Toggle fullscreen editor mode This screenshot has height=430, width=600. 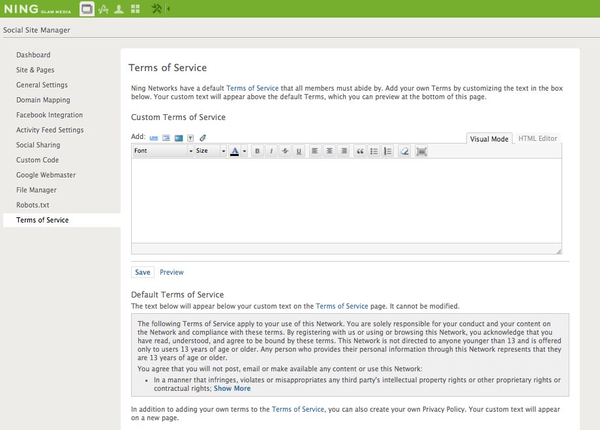point(421,151)
